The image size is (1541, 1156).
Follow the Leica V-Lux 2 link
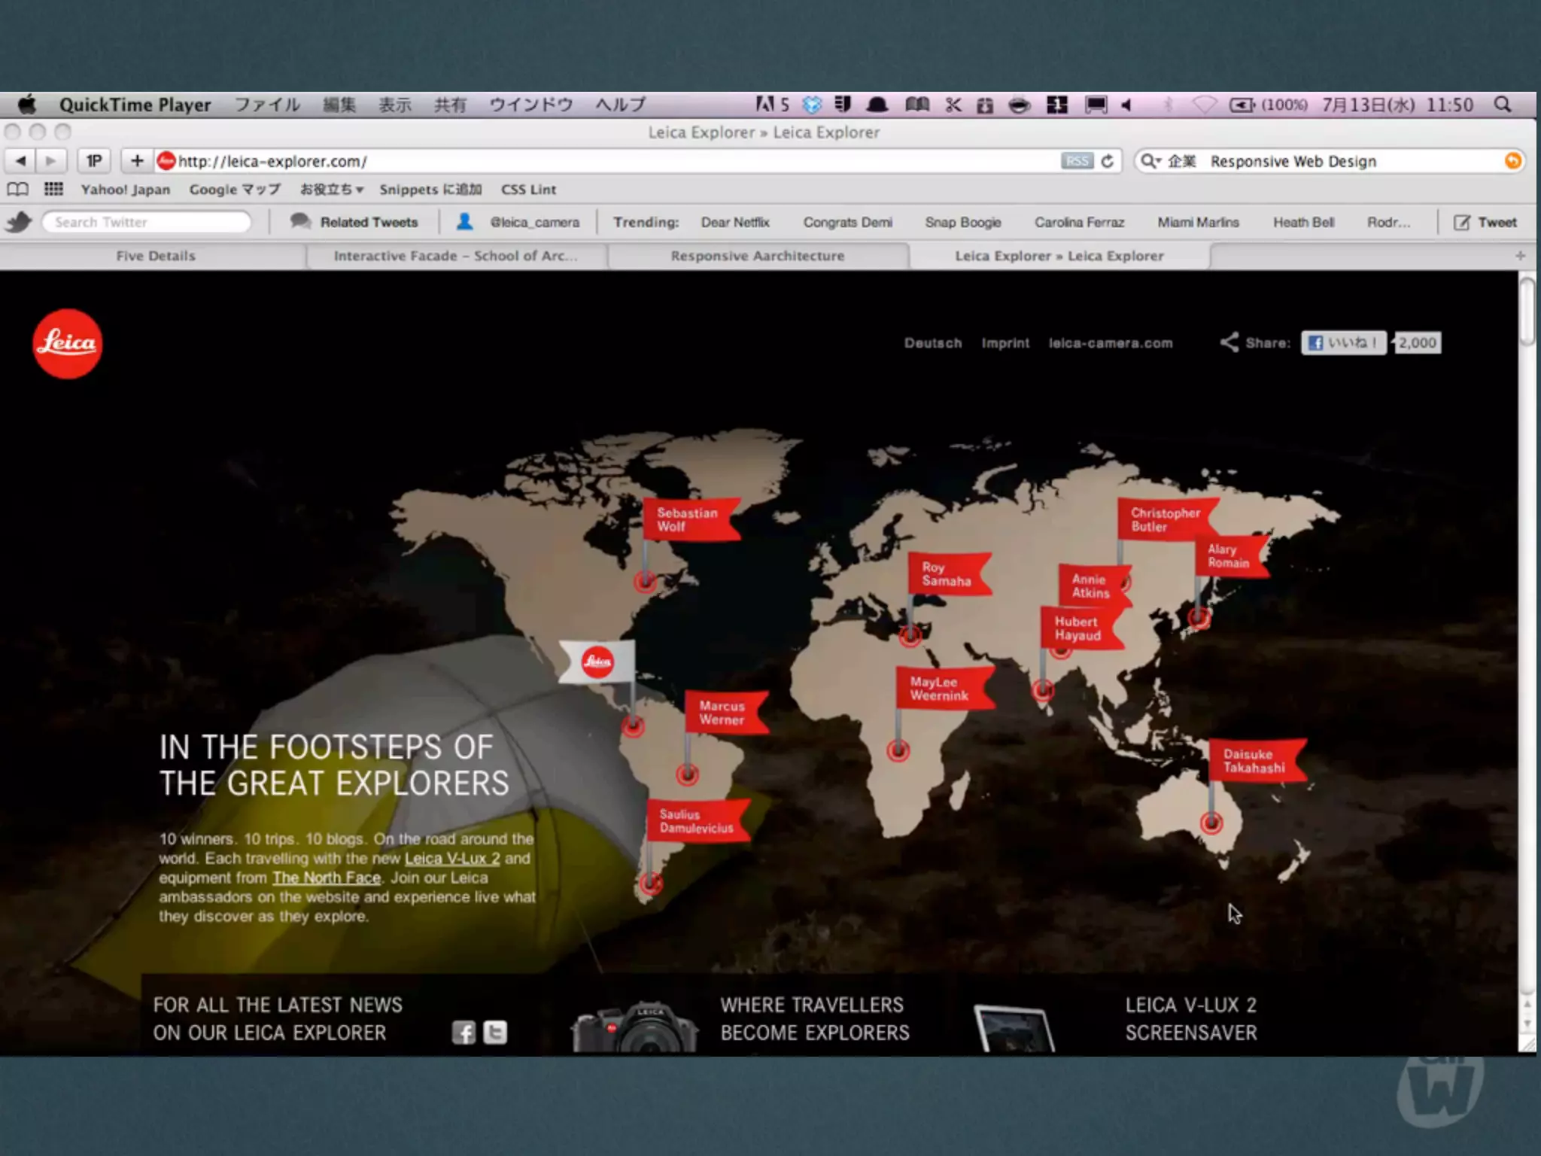[x=451, y=859]
